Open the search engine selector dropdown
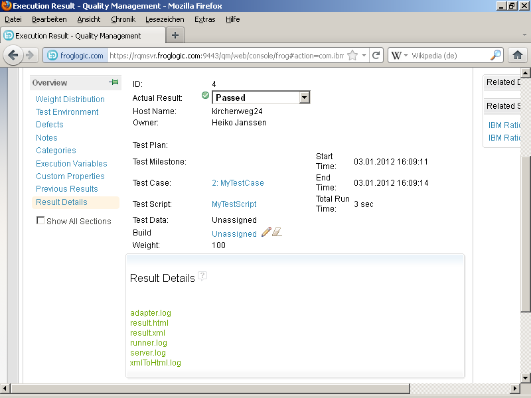This screenshot has width=531, height=398. pyautogui.click(x=406, y=56)
